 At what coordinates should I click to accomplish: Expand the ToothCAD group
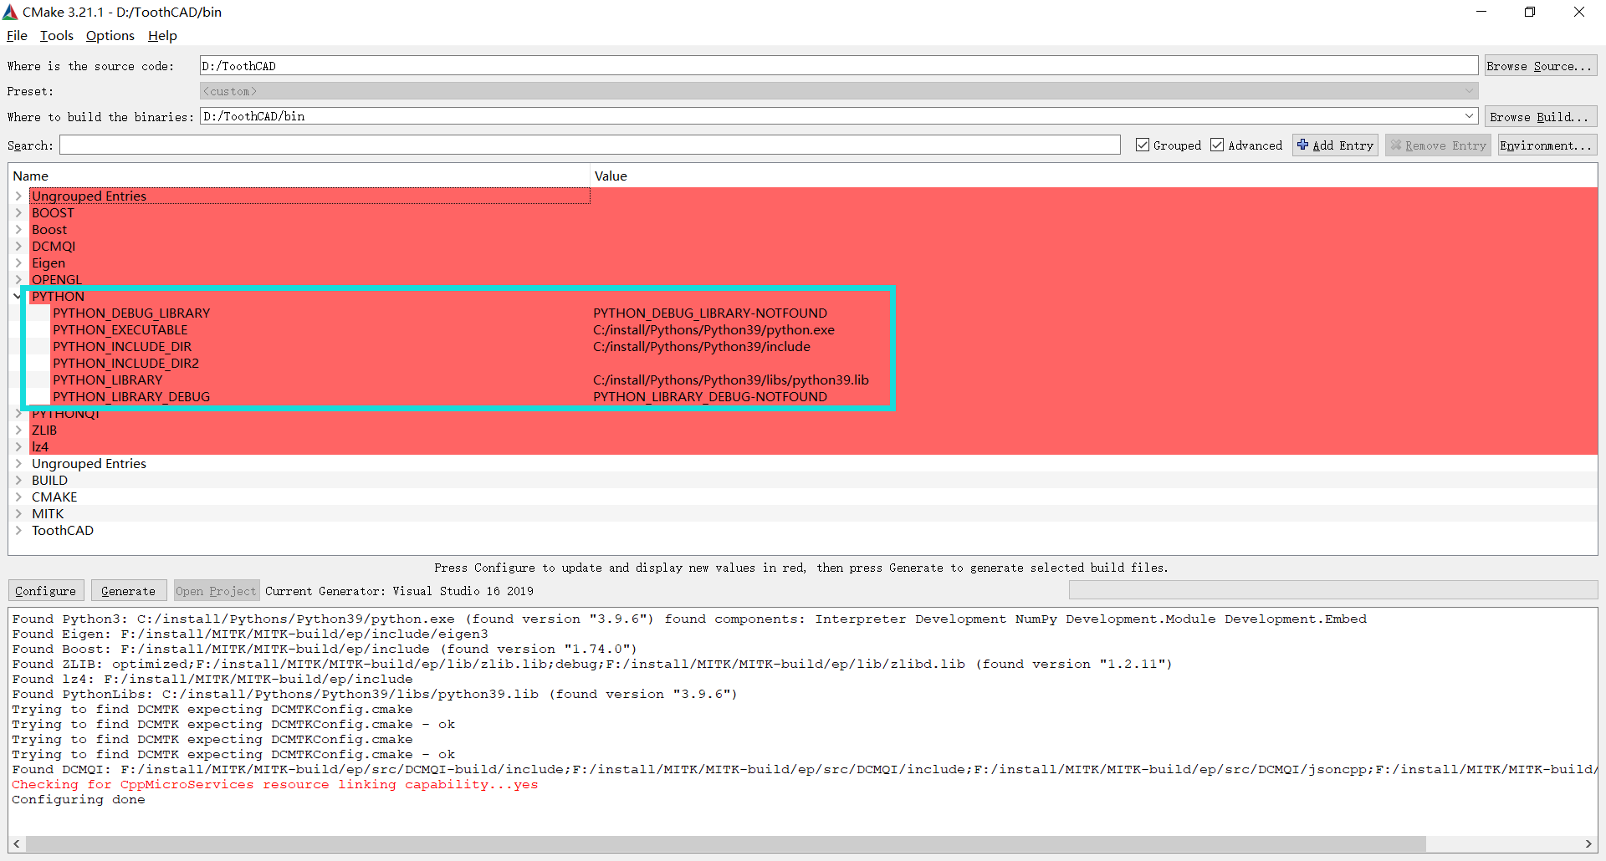(x=18, y=530)
